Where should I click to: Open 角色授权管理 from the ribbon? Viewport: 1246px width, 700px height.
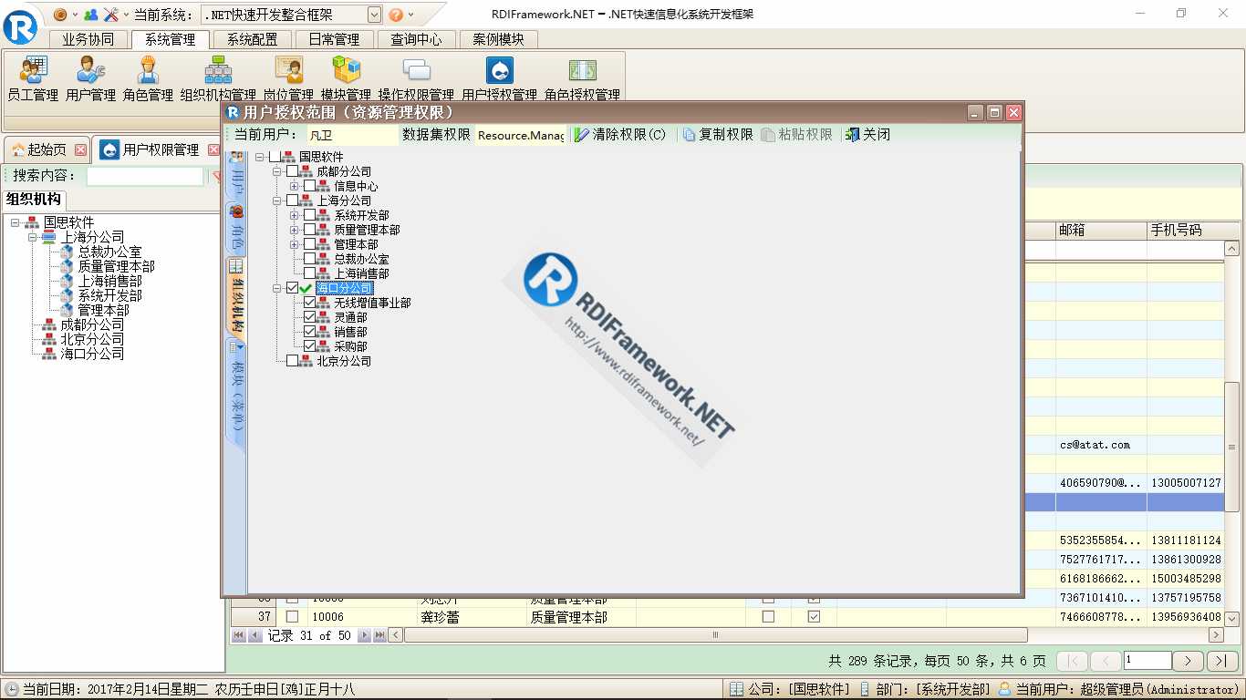click(x=582, y=78)
